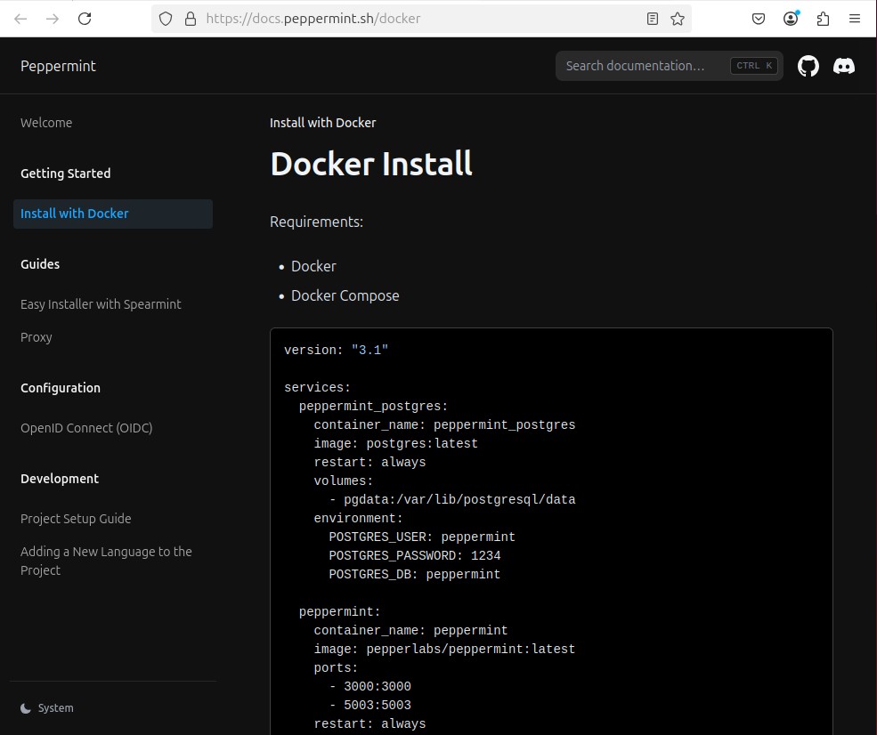Click the Guides section heading
Screen dimensions: 877x735
click(x=40, y=263)
